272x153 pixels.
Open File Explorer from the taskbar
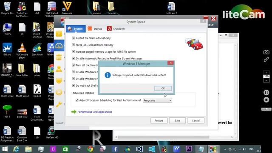click(28, 149)
